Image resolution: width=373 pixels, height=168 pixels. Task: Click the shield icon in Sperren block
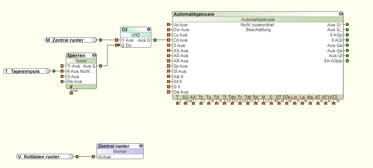click(x=71, y=87)
